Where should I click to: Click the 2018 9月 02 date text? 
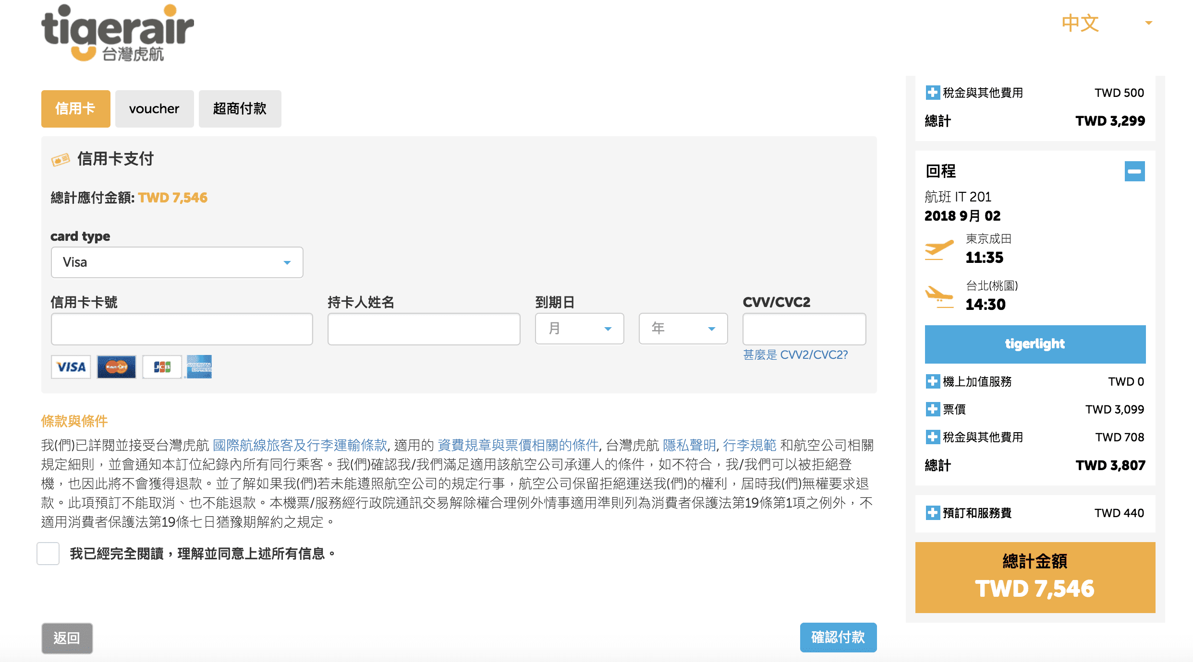962,216
